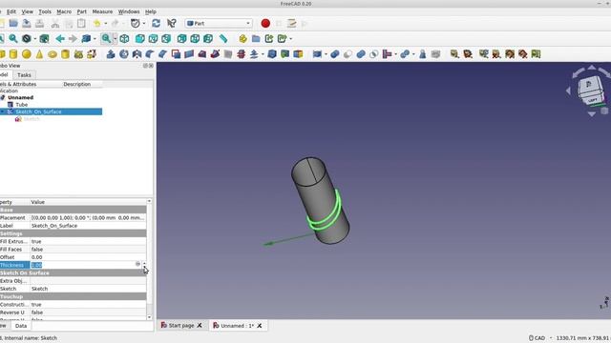Image resolution: width=611 pixels, height=343 pixels.
Task: Click the red macro record button
Action: [x=265, y=23]
